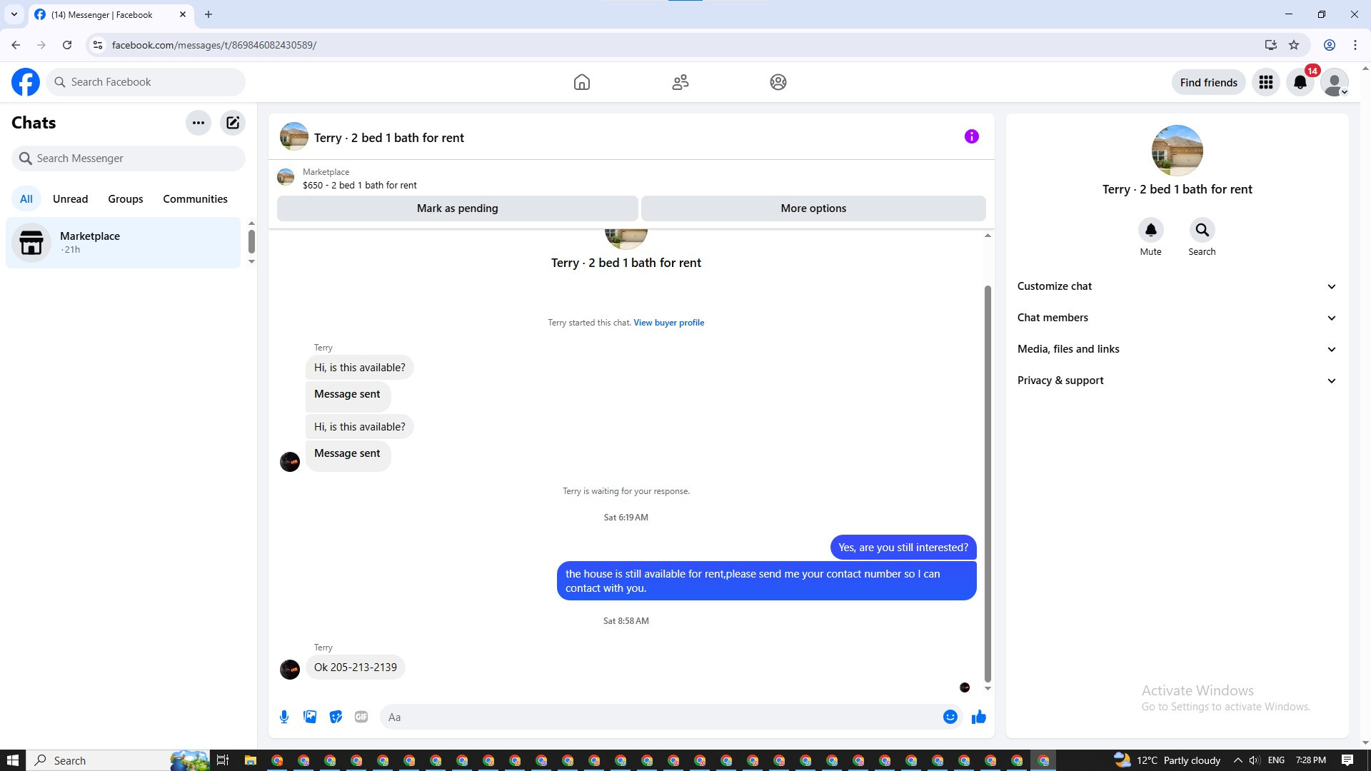Record a voice clip with microphone icon

tap(284, 717)
